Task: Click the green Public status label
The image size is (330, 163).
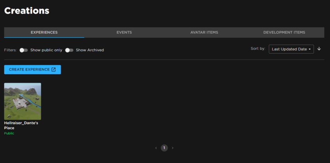Action: (9, 133)
